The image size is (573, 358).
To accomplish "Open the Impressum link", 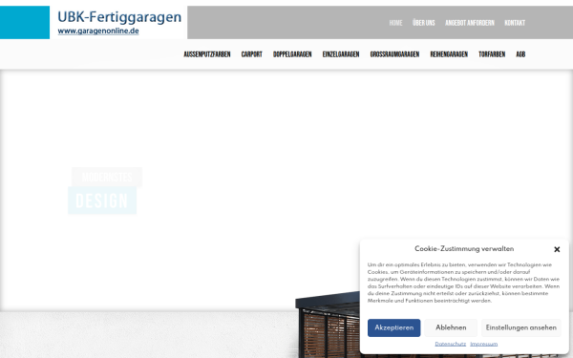I will coord(484,344).
